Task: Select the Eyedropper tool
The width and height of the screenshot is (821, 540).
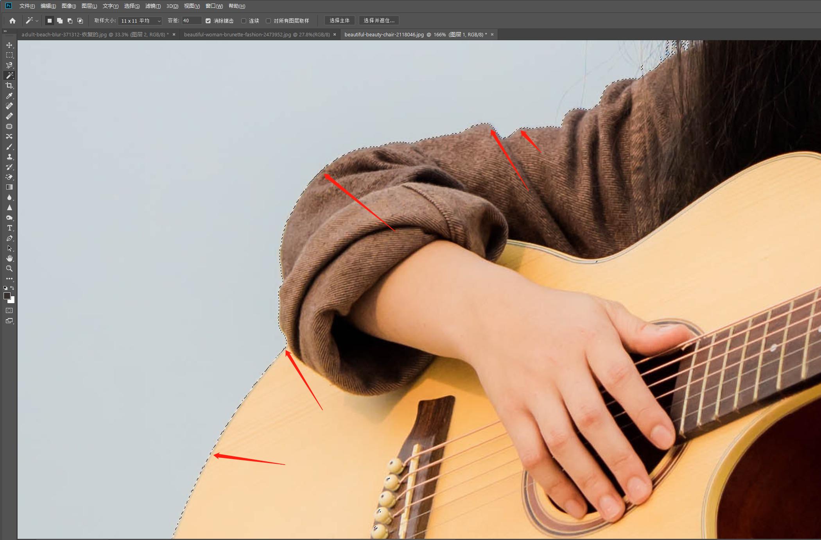Action: (9, 96)
